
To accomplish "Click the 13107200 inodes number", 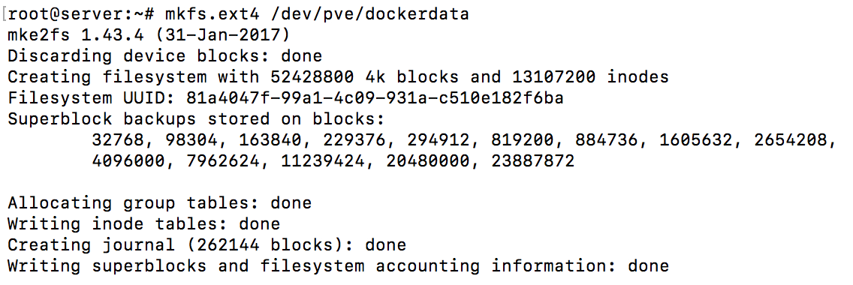I will [x=553, y=77].
